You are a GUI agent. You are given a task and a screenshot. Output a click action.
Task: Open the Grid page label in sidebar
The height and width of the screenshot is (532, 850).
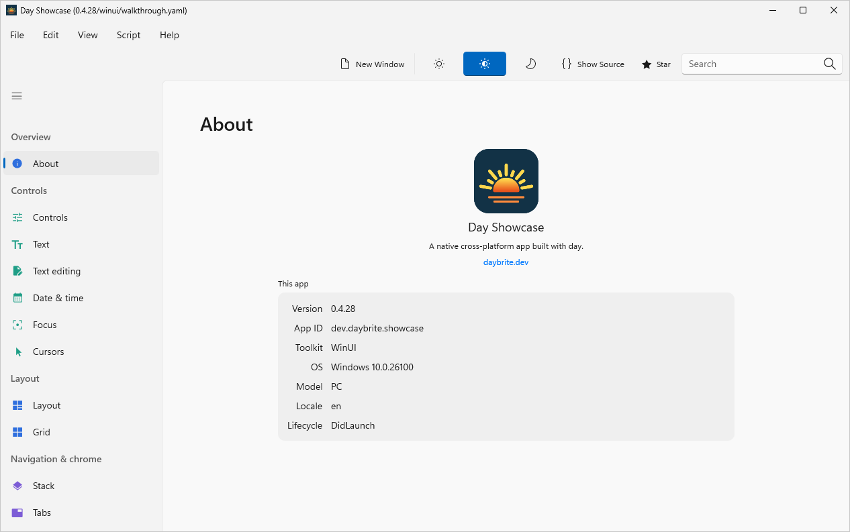coord(42,432)
